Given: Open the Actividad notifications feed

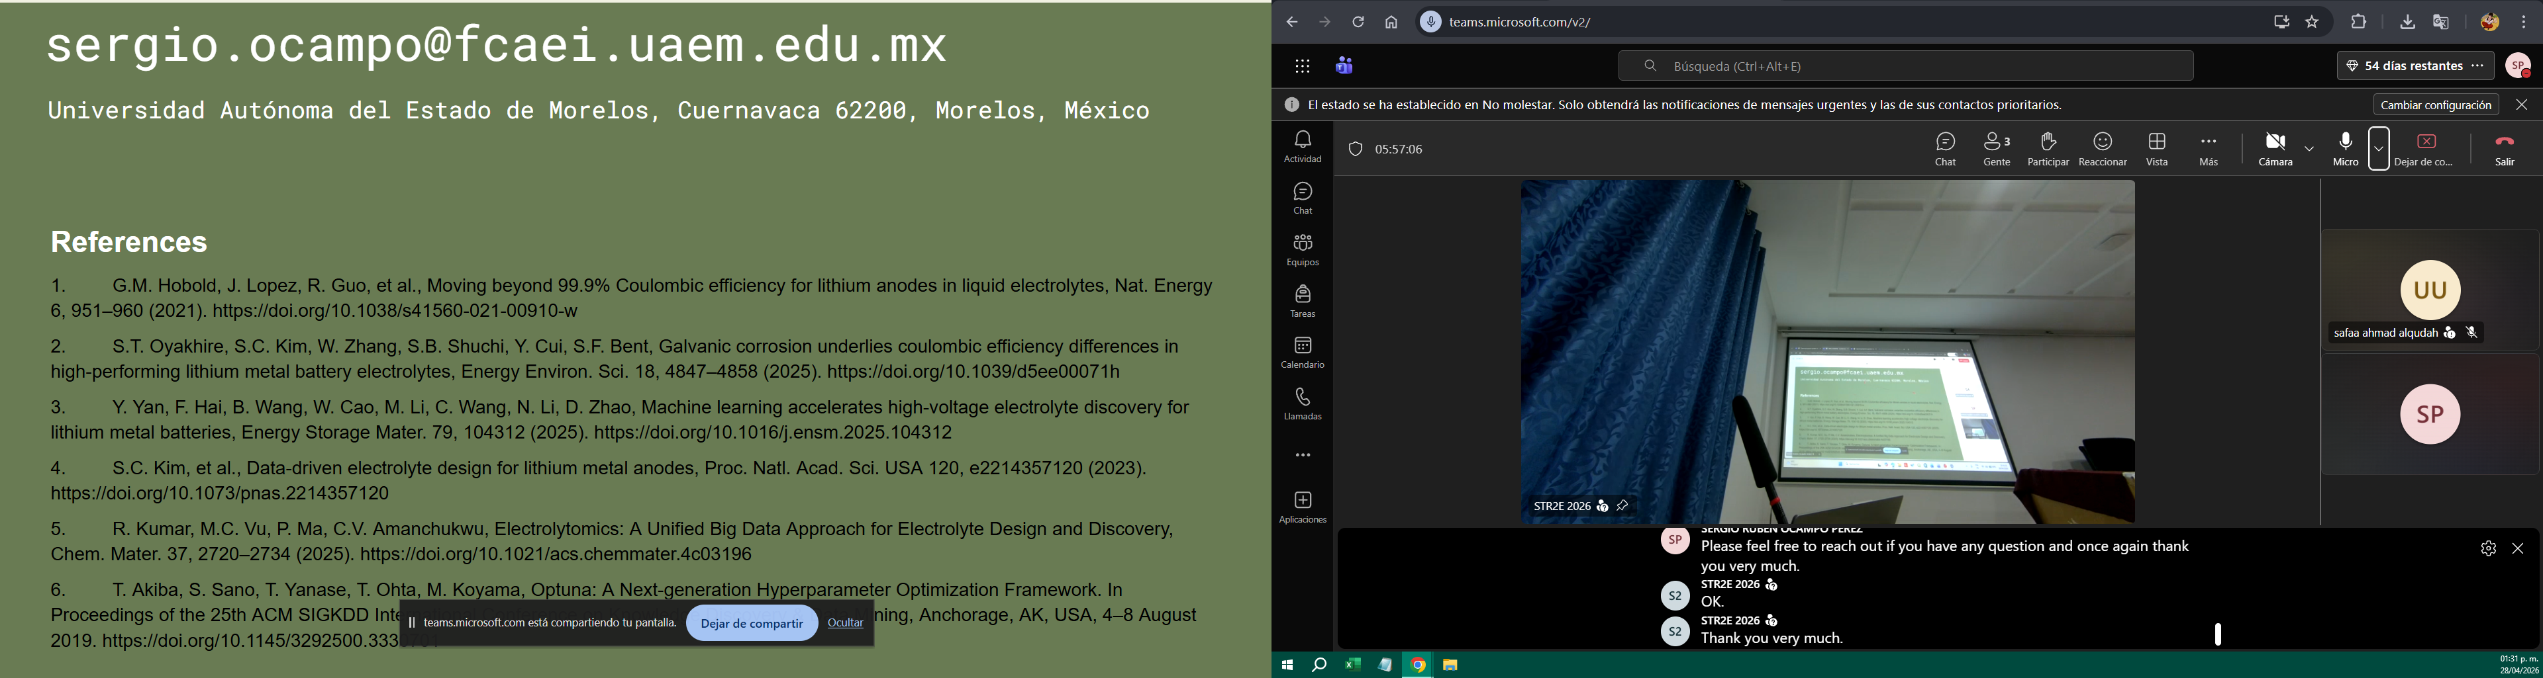Looking at the screenshot, I should click(1302, 147).
